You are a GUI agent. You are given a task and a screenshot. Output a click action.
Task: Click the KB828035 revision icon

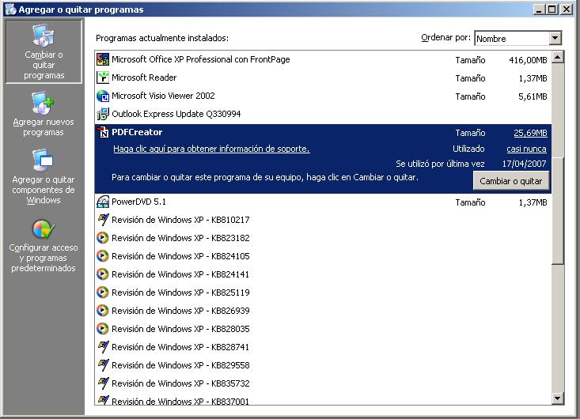[103, 328]
